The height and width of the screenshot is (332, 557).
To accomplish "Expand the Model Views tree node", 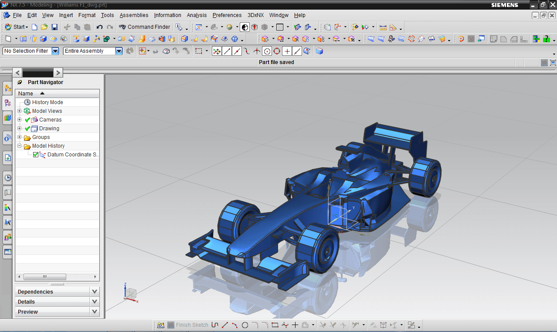I will pos(19,111).
